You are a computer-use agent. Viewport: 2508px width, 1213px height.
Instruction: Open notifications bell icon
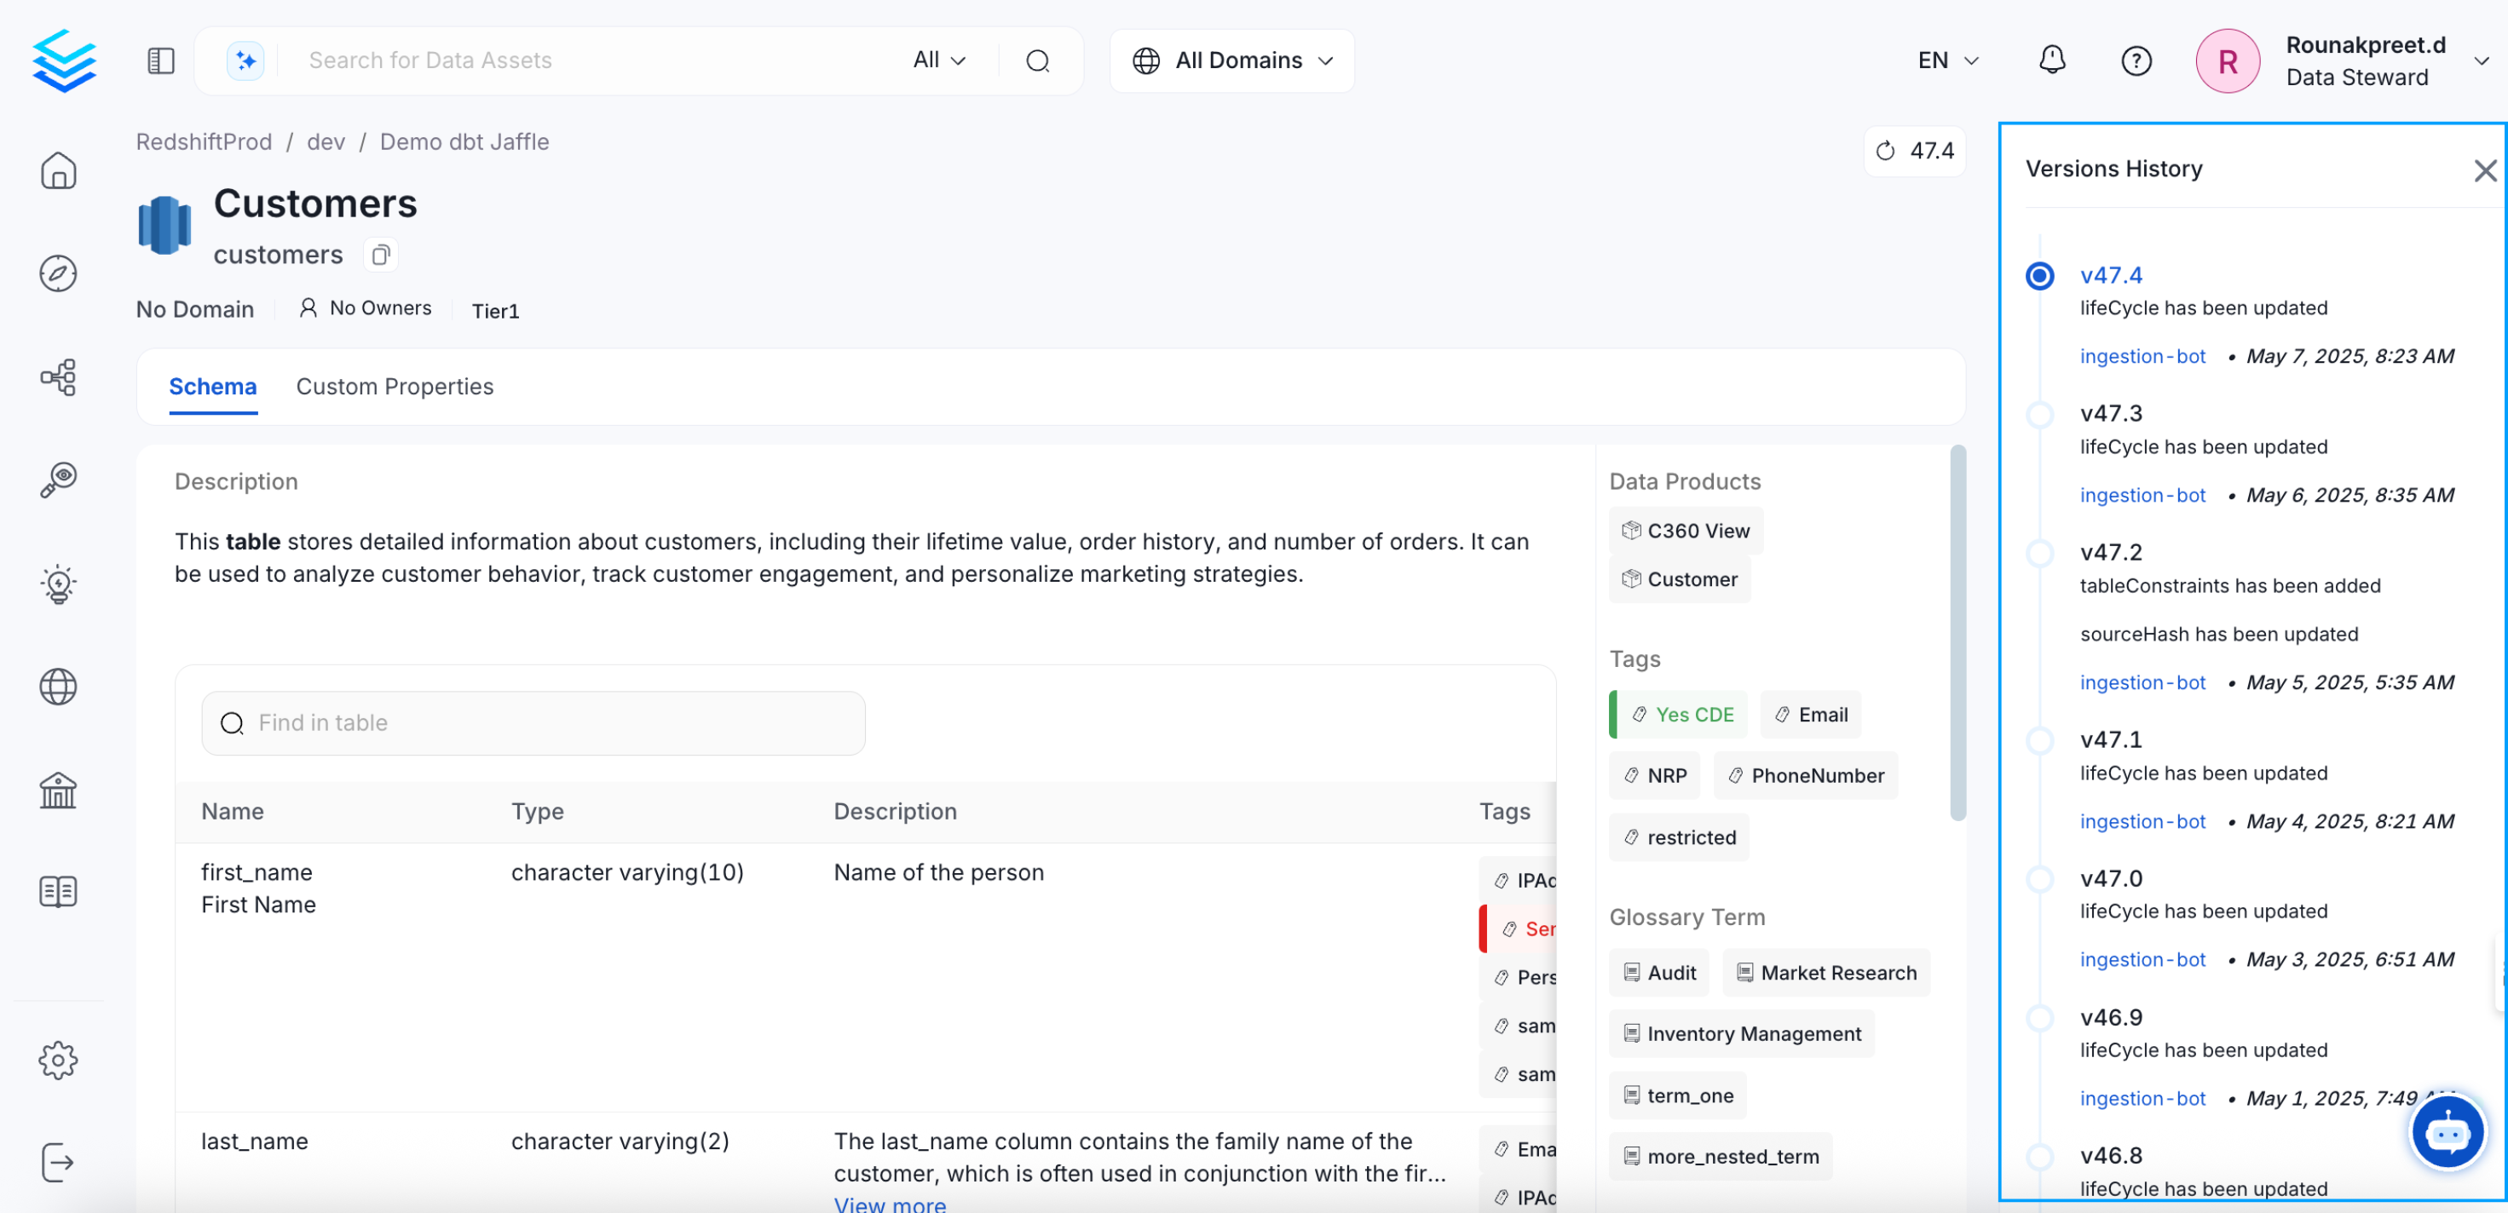(x=2051, y=60)
